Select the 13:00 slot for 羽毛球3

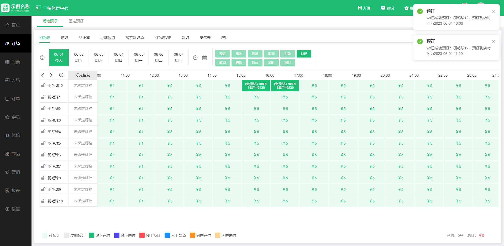point(198,120)
